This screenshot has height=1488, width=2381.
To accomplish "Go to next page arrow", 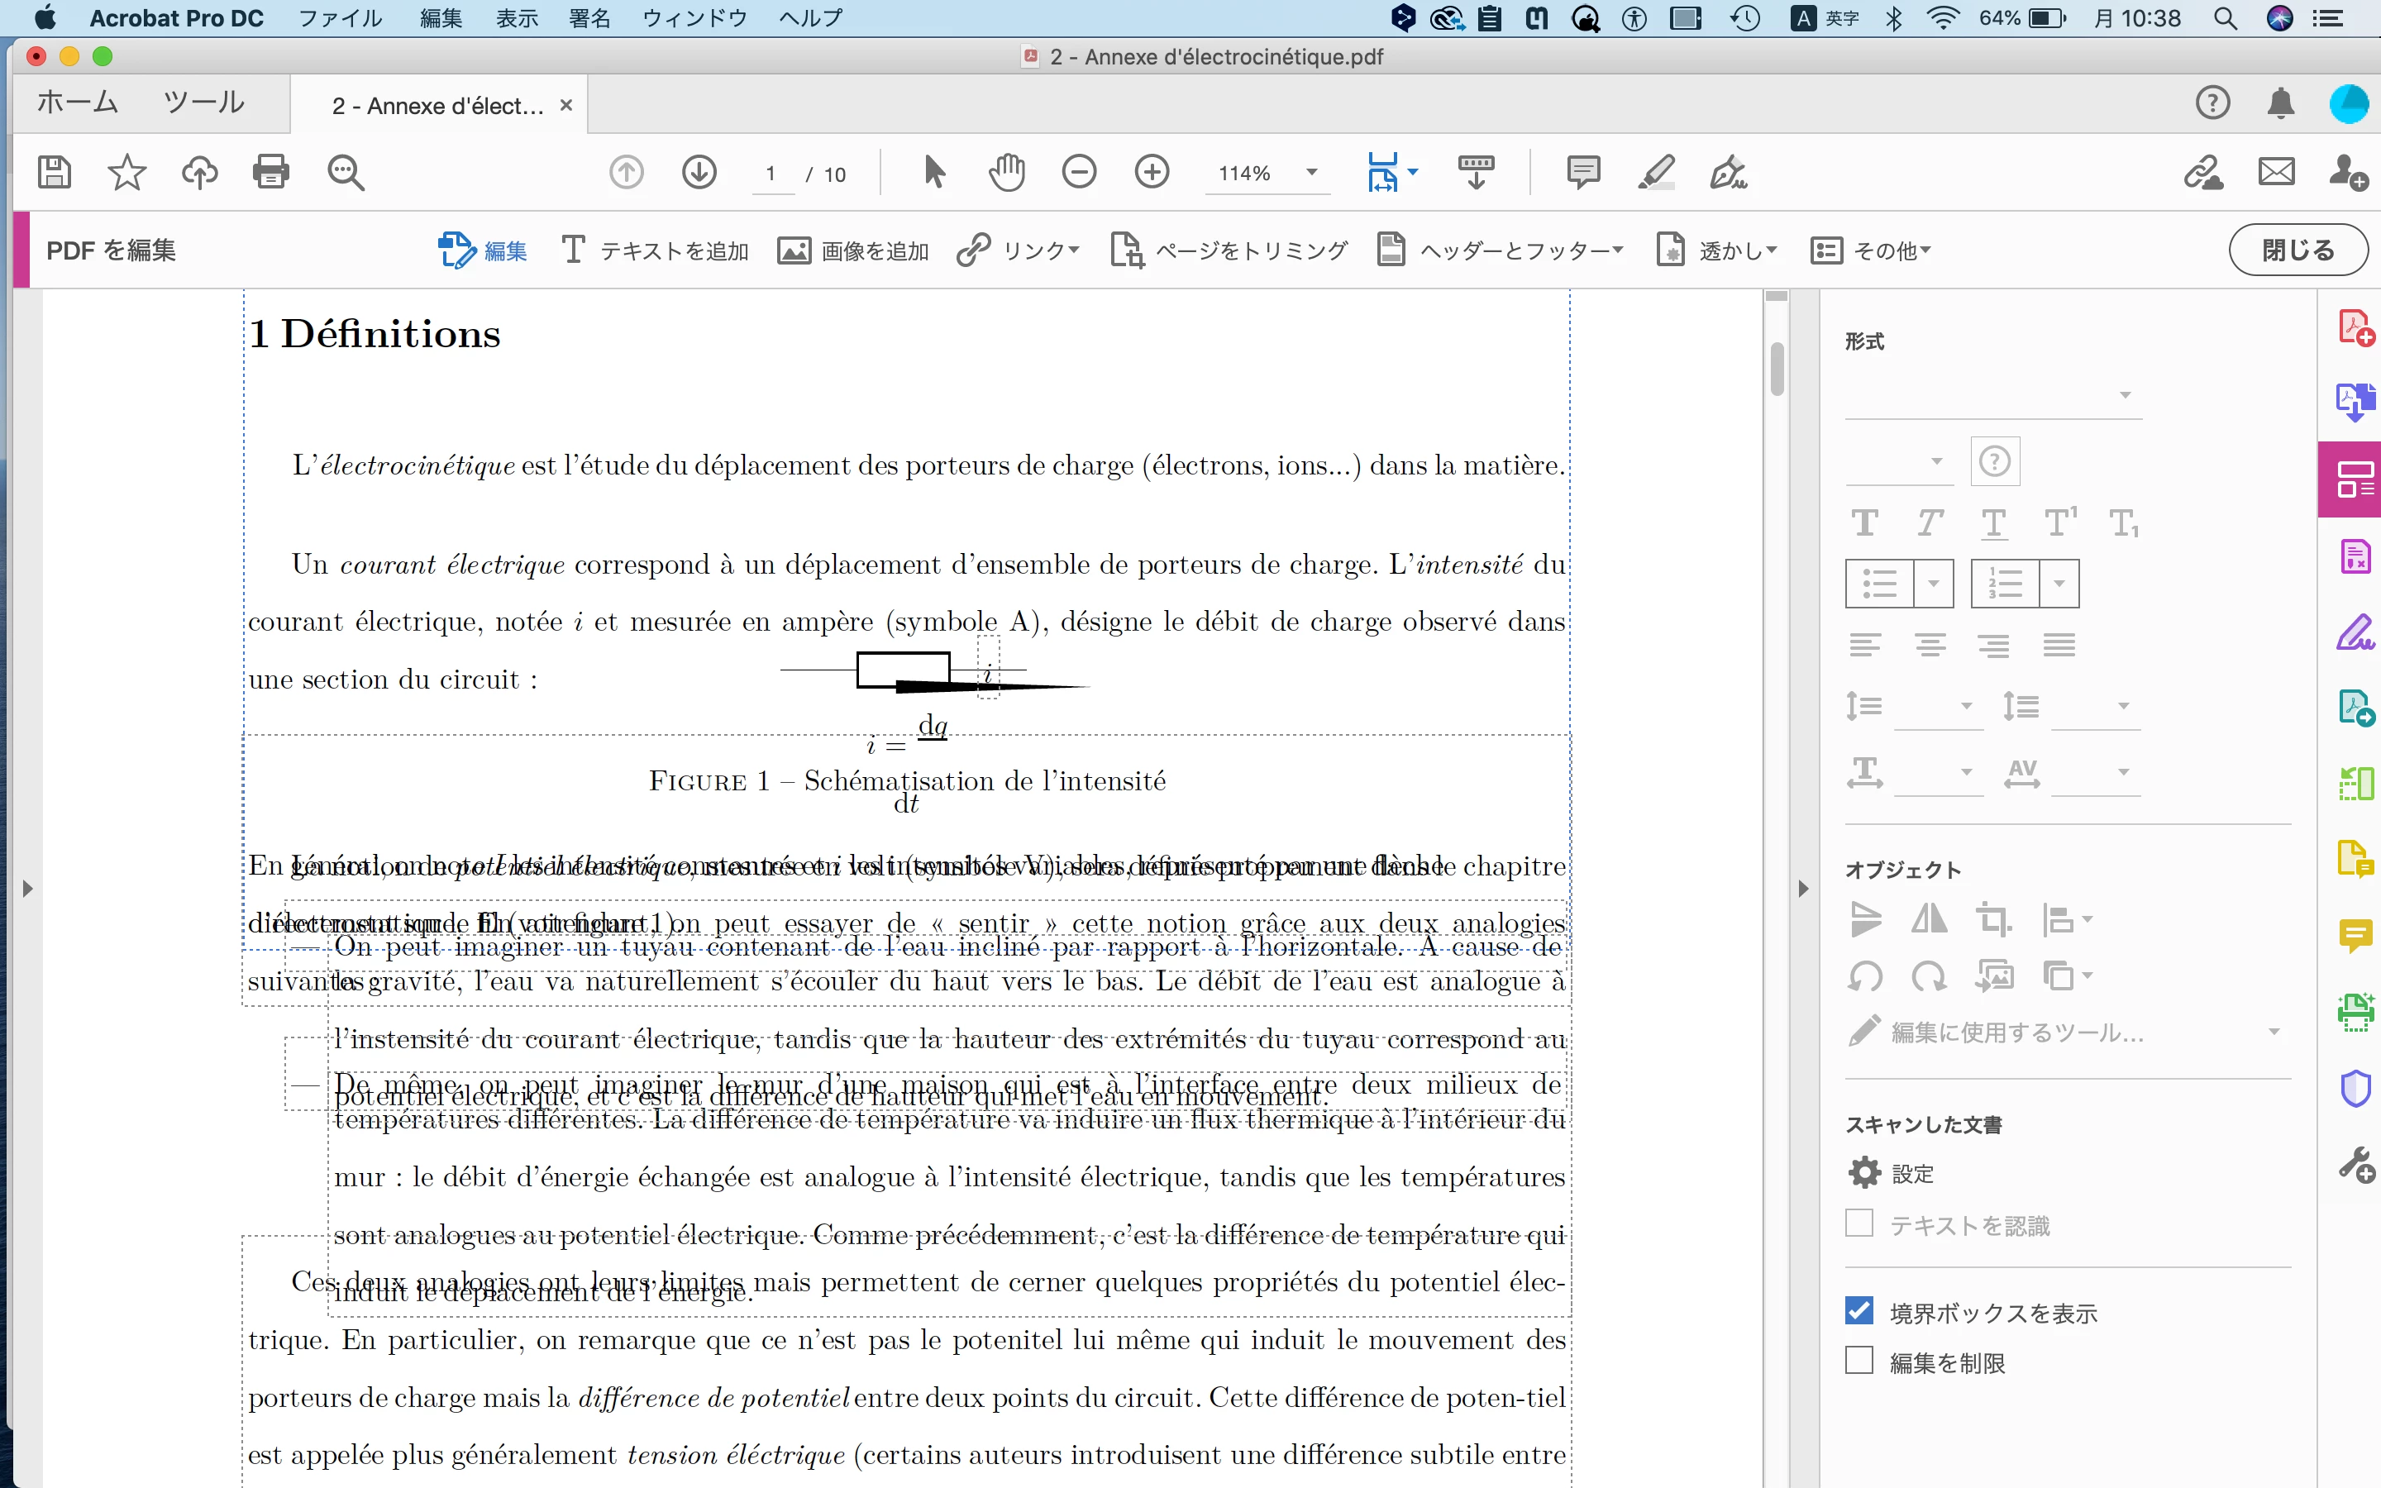I will pyautogui.click(x=699, y=172).
